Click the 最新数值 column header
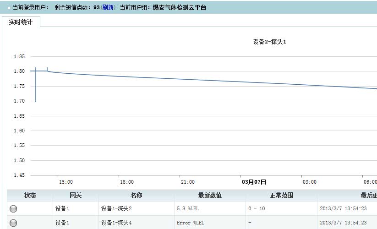 pyautogui.click(x=210, y=195)
